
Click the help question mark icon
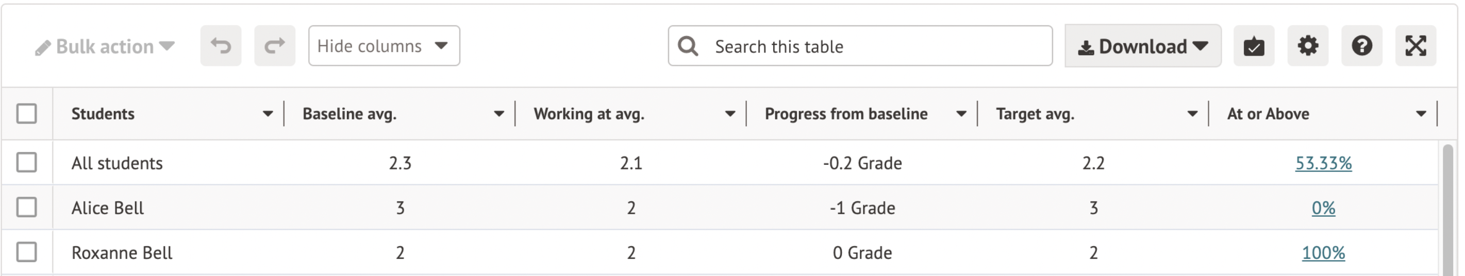(1361, 46)
